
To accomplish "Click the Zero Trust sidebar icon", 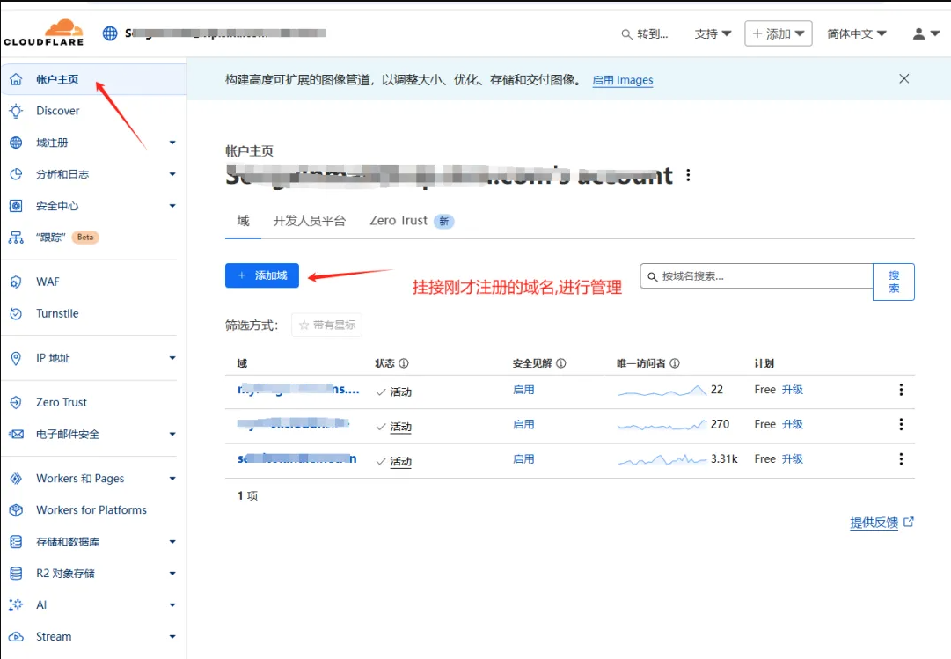I will (x=16, y=402).
